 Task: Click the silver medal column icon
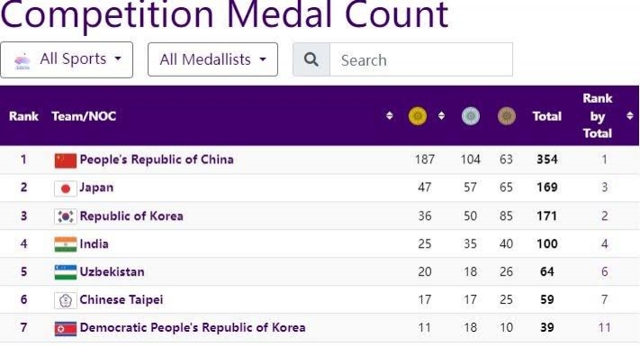coord(470,116)
